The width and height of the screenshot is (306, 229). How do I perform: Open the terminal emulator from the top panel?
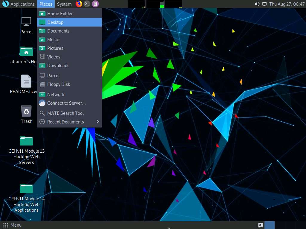[x=87, y=4]
